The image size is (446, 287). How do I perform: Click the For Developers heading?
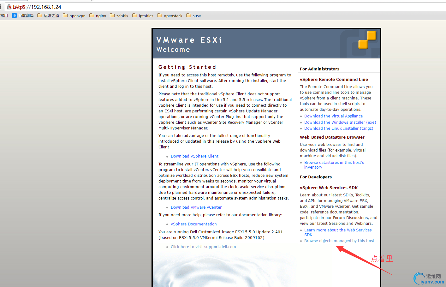pos(316,177)
